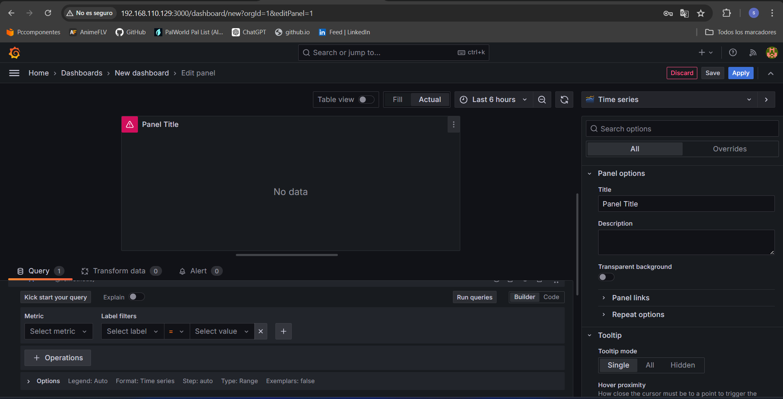Remove the label filter with X

click(261, 331)
